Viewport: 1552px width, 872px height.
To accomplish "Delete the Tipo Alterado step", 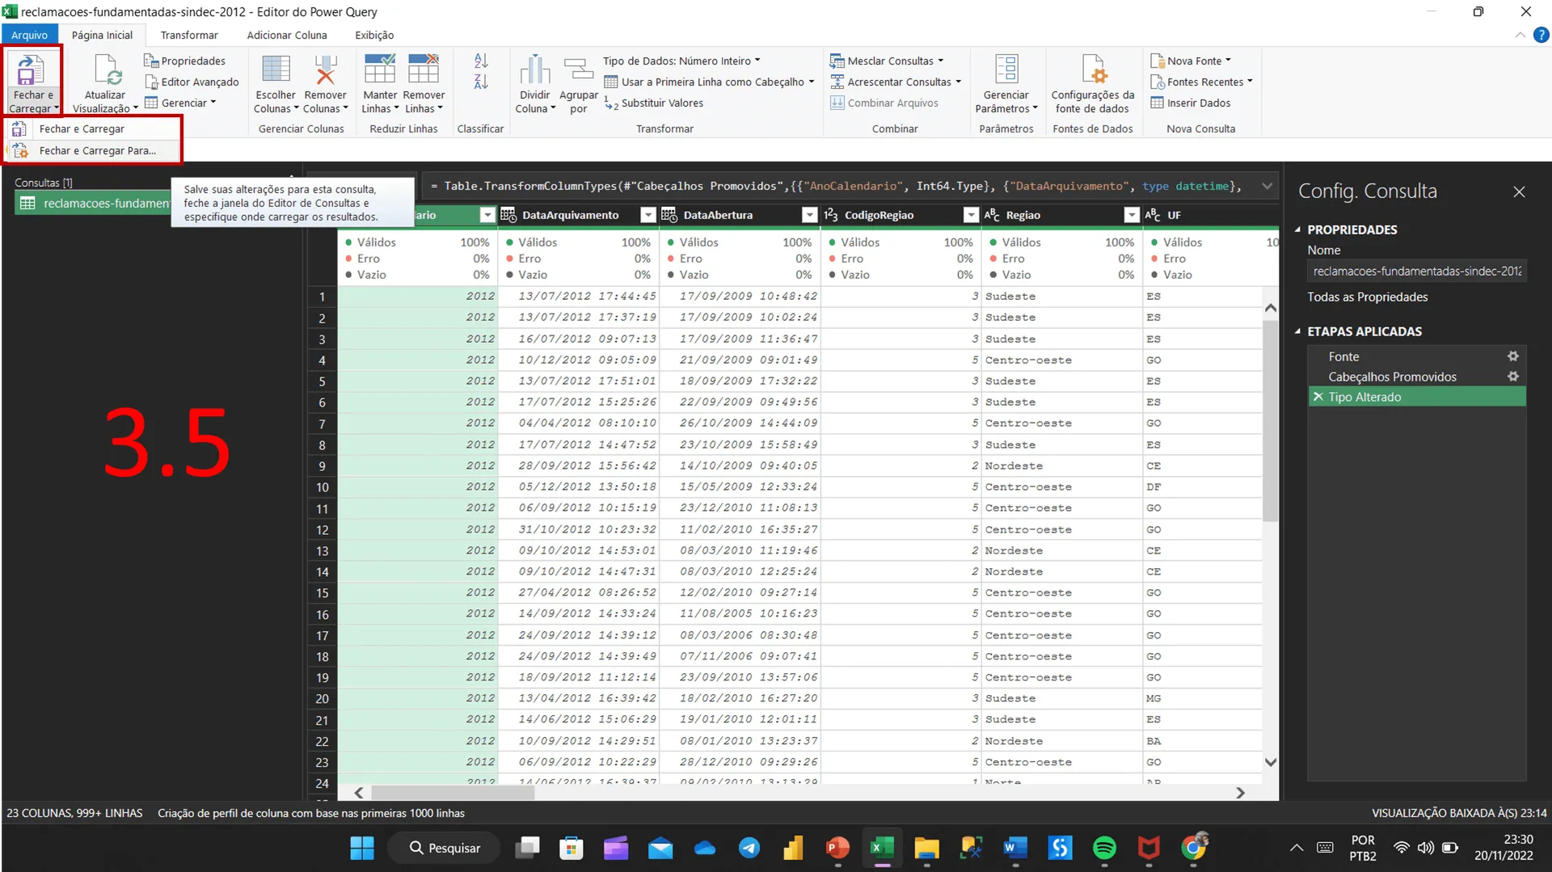I will pyautogui.click(x=1318, y=397).
